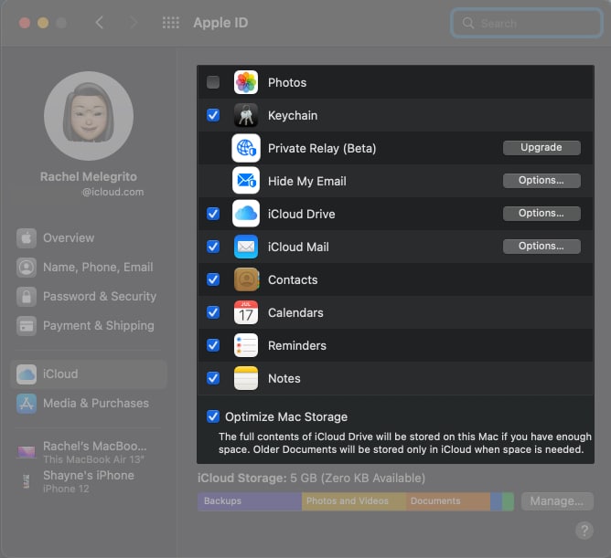Click the Photos app icon
The width and height of the screenshot is (611, 558).
246,82
